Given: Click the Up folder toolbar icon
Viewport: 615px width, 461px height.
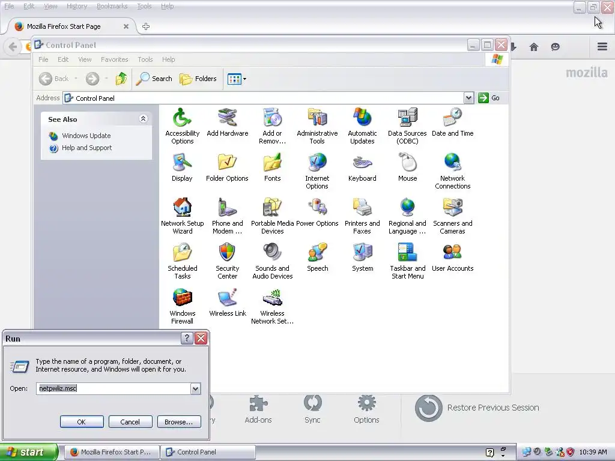Looking at the screenshot, I should click(121, 79).
